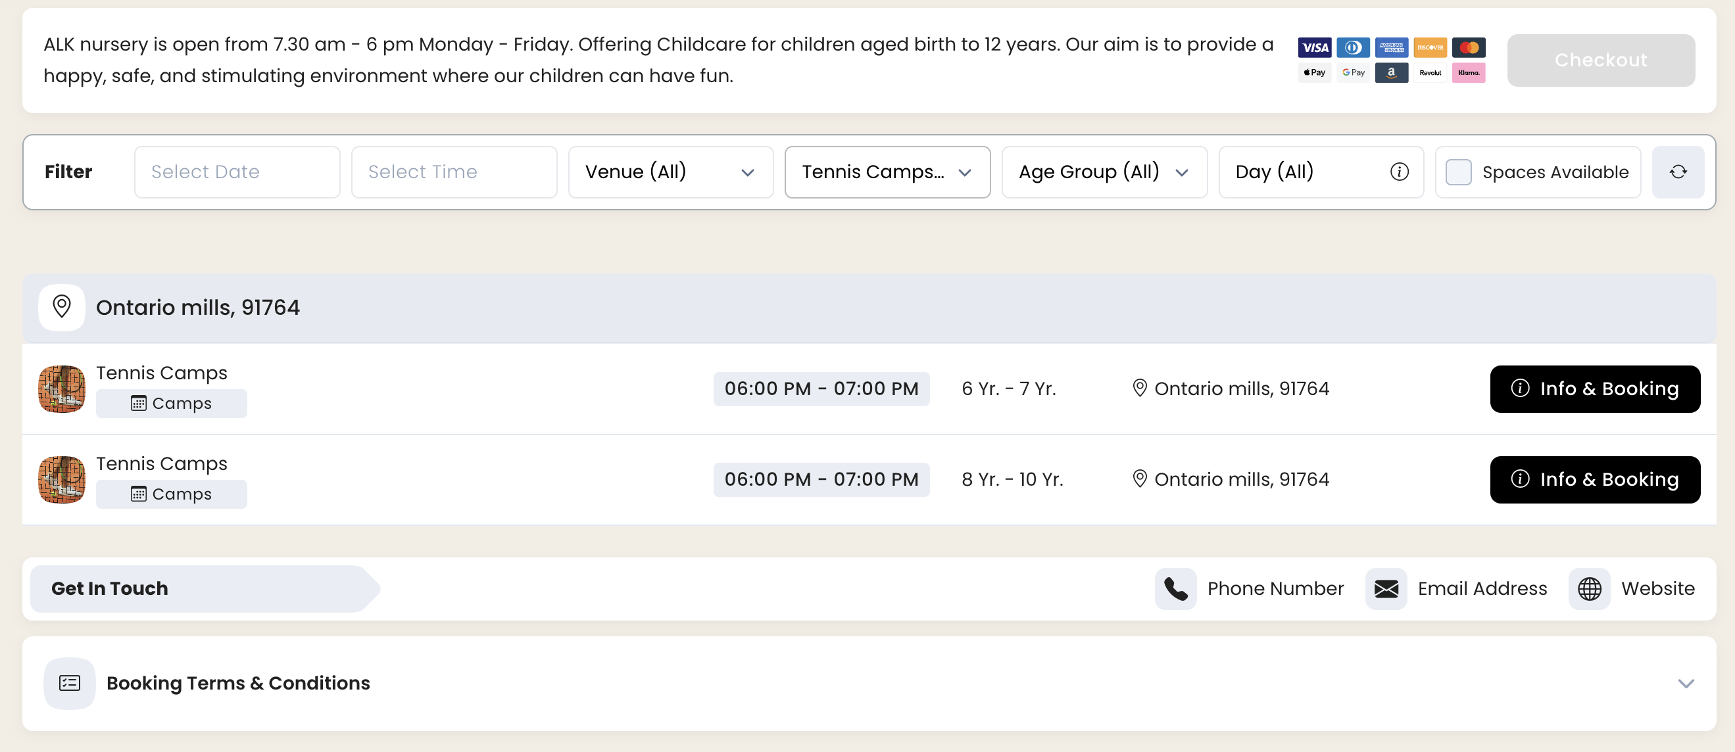Click the Phone Number icon

coord(1175,588)
